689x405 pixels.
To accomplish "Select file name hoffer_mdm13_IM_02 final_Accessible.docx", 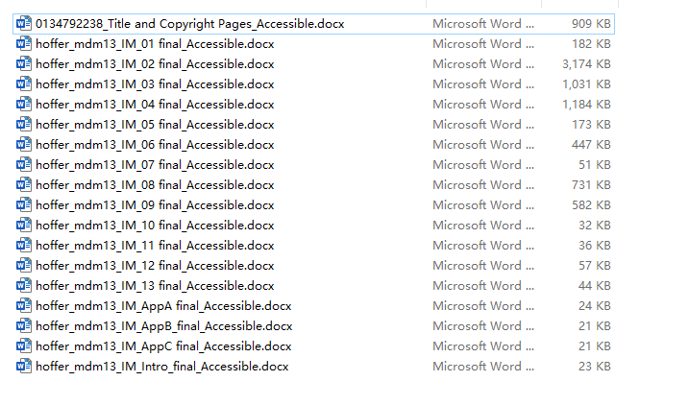I will point(155,64).
